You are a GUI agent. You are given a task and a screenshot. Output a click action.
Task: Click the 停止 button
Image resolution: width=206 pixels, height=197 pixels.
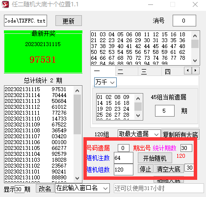pyautogui.click(x=146, y=169)
